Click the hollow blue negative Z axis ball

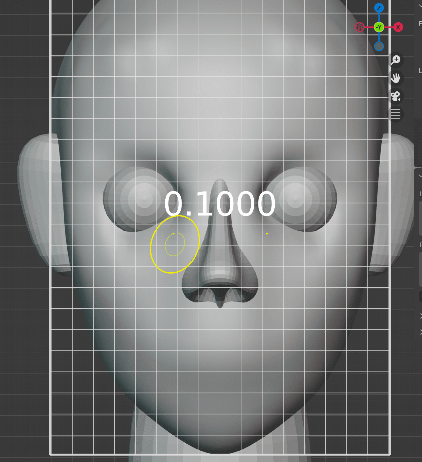(x=379, y=46)
